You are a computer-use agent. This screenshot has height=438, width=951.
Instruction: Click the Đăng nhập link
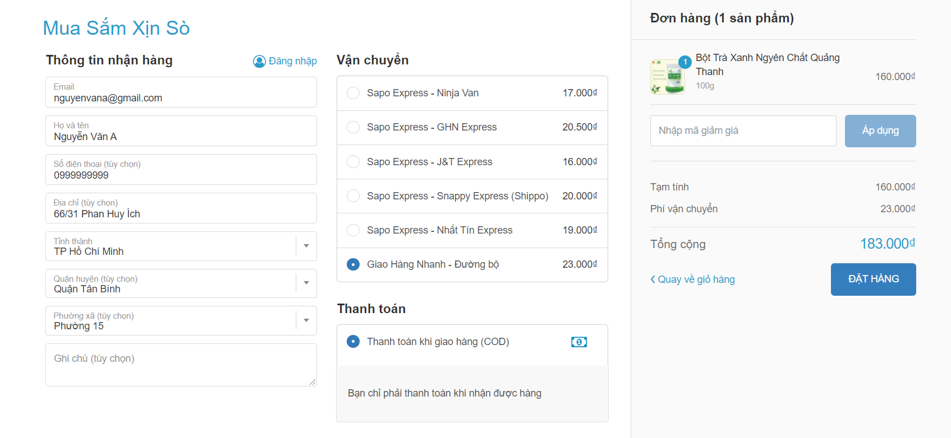(x=292, y=61)
